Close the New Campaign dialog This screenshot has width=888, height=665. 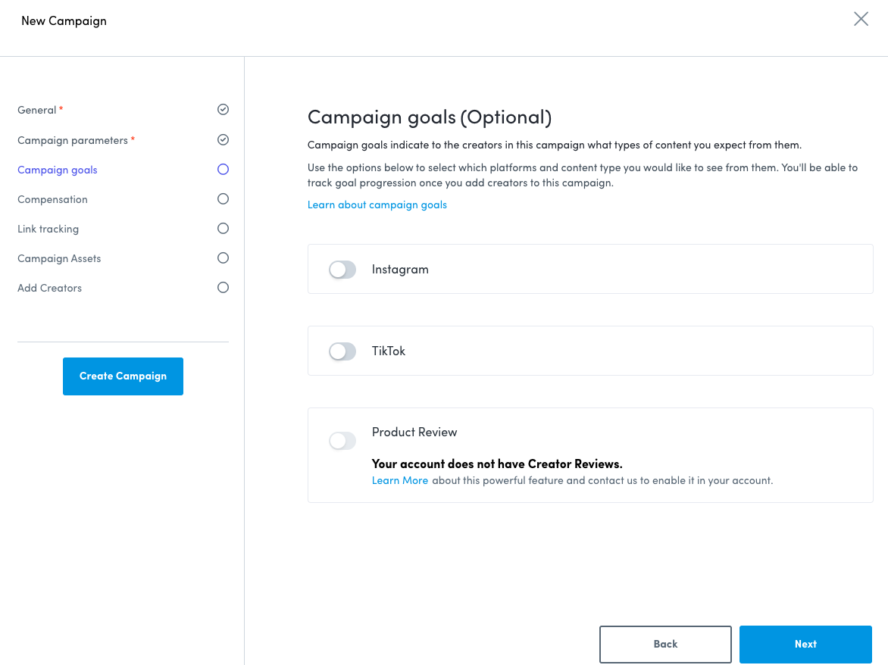click(x=861, y=19)
